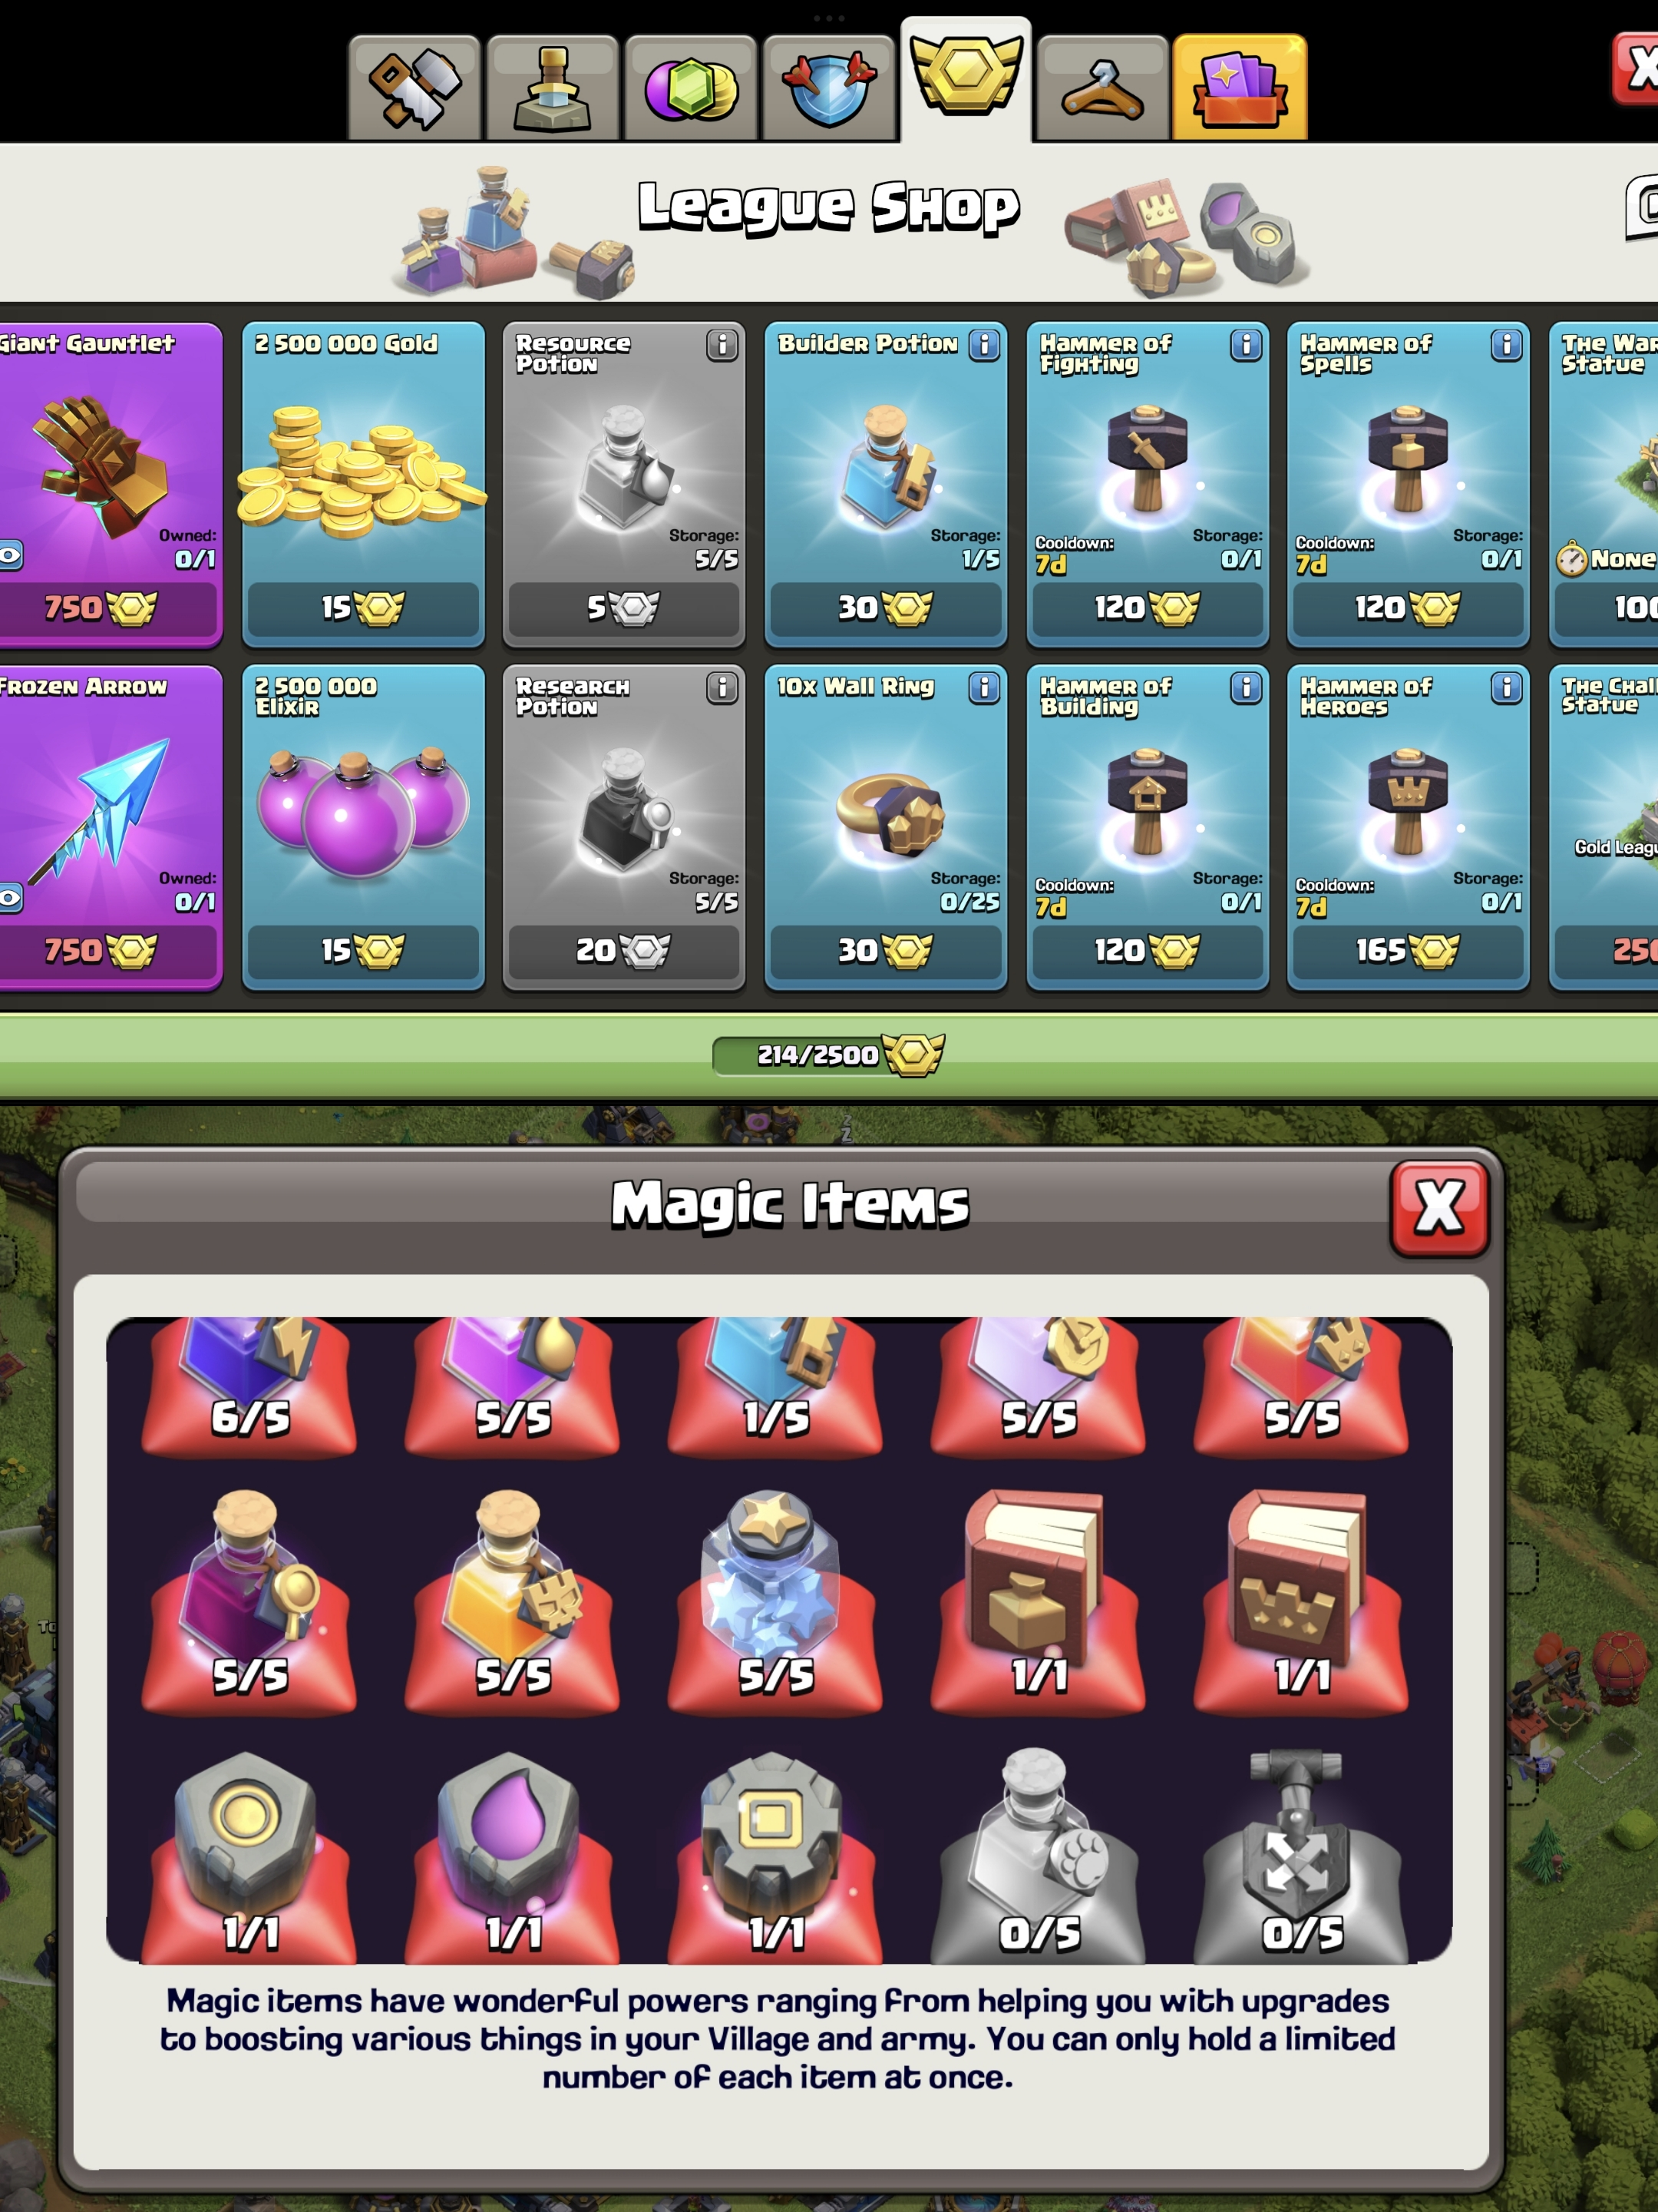Select the Book of Heroes item

1301,1598
